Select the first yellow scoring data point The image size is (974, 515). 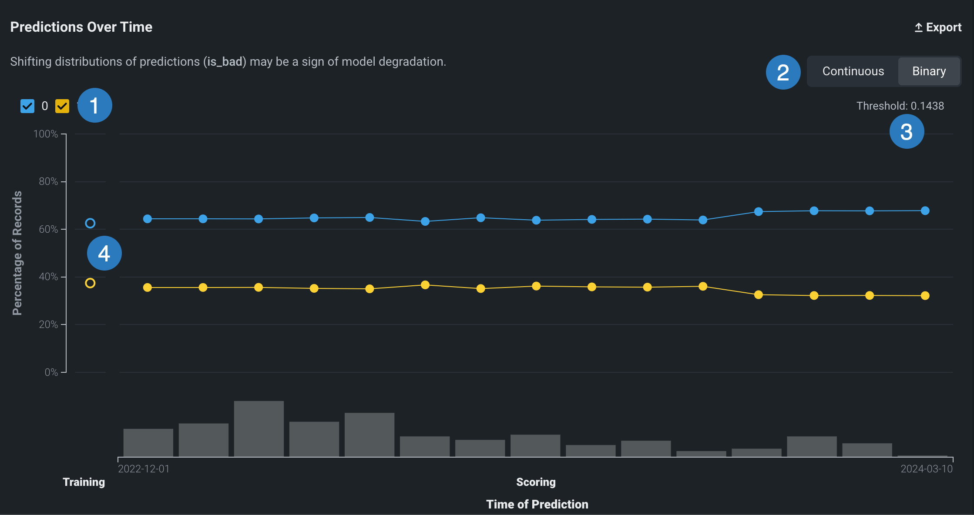pos(148,288)
